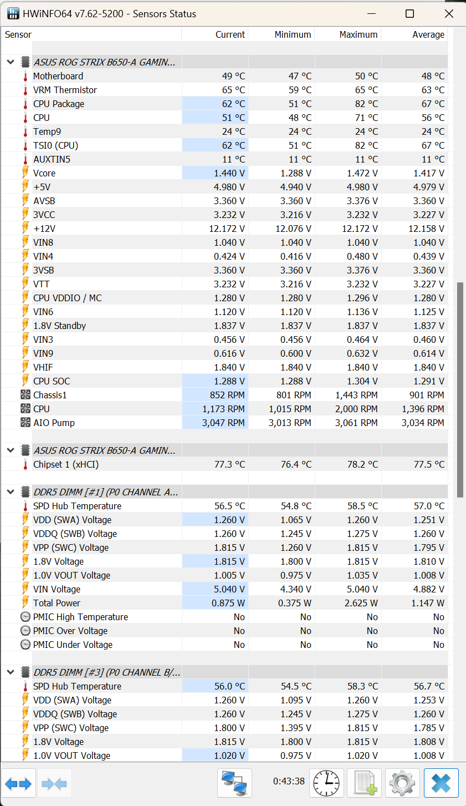Select the AVSB voltage row
The width and height of the screenshot is (466, 806).
coord(224,201)
